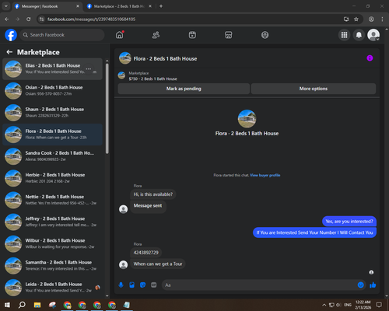
Task: Go back in browser history
Action: click(7, 19)
